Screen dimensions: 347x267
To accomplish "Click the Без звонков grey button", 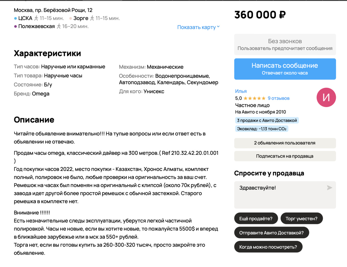I will pyautogui.click(x=285, y=45).
